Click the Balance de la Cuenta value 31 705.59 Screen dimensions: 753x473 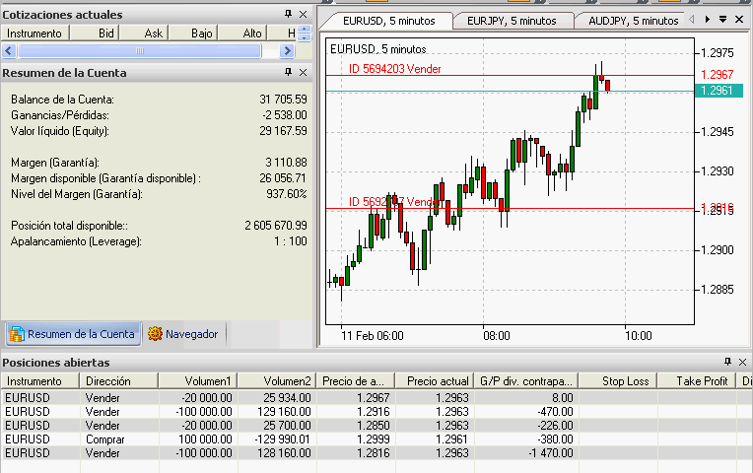pos(283,100)
